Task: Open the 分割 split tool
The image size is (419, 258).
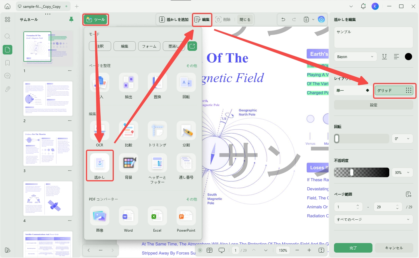Action: tap(186, 130)
